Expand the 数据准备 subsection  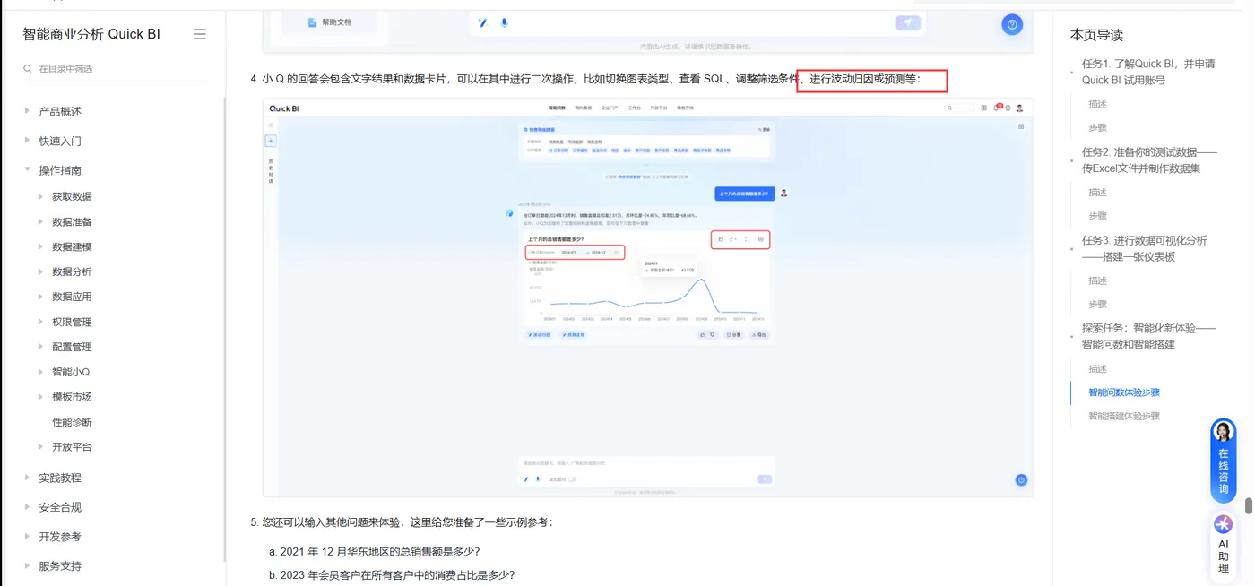pyautogui.click(x=40, y=221)
